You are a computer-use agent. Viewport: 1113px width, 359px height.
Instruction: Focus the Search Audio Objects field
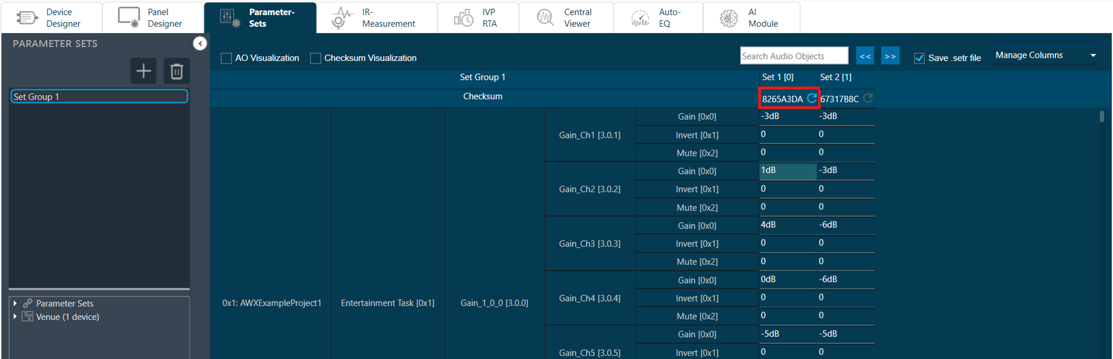[x=794, y=56]
